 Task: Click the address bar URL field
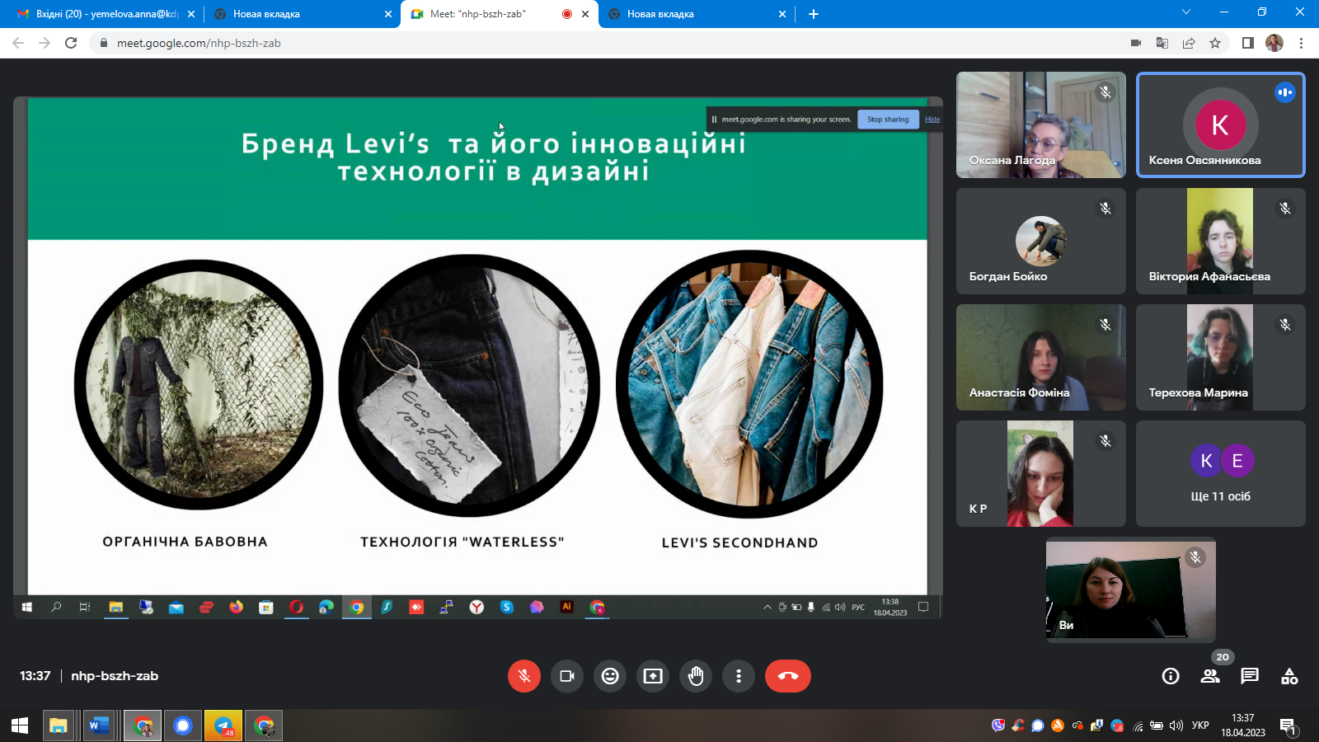coord(610,43)
